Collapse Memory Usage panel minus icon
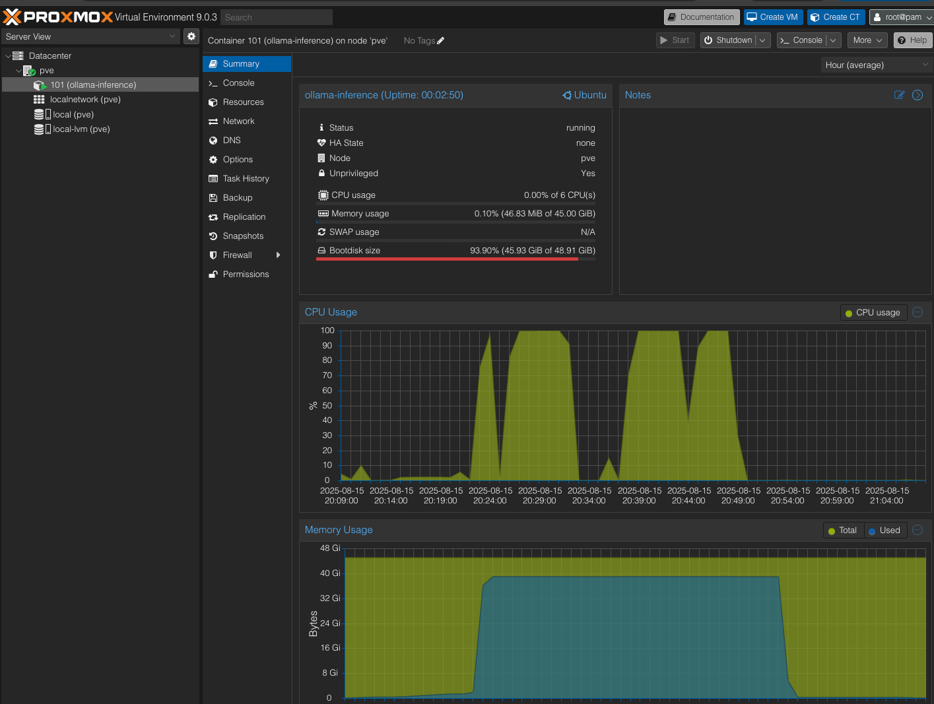The width and height of the screenshot is (934, 704). coord(917,530)
